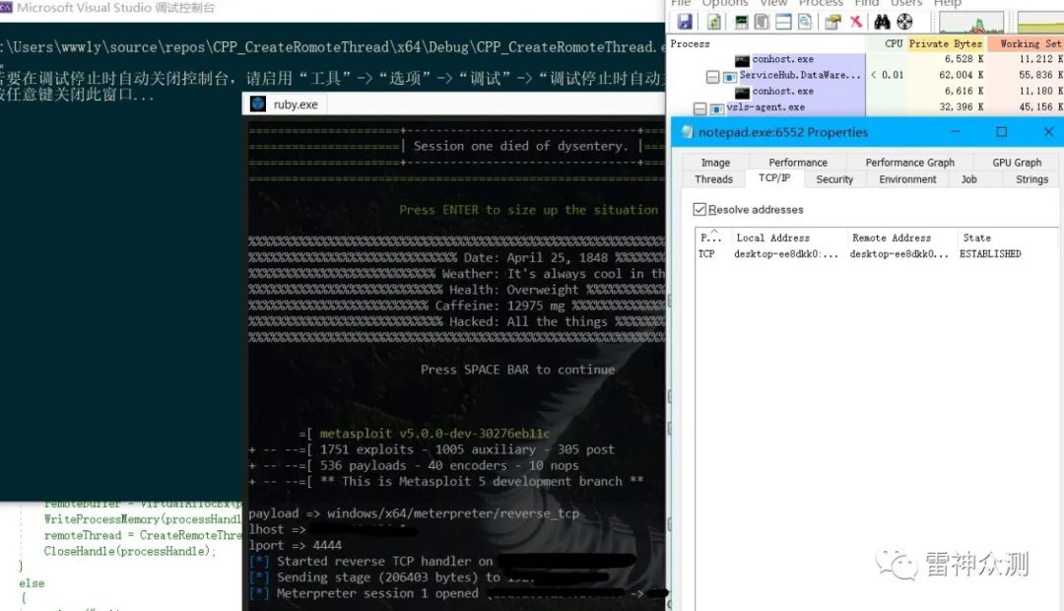Click the ruby.exe window title icon
Screen dimensions: 1064x611
pyautogui.click(x=258, y=103)
